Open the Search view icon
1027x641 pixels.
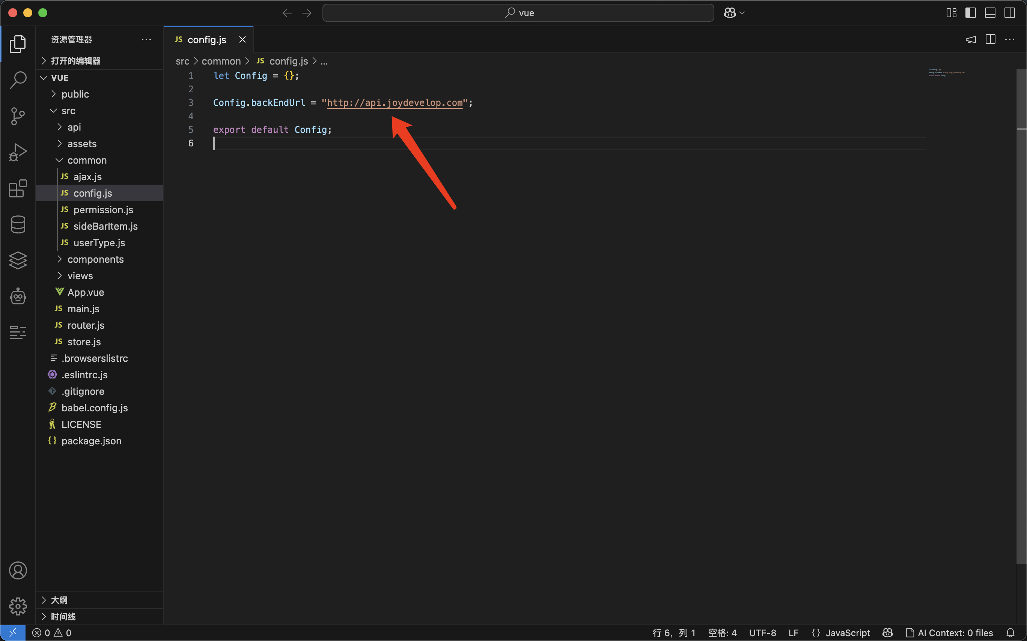tap(18, 80)
